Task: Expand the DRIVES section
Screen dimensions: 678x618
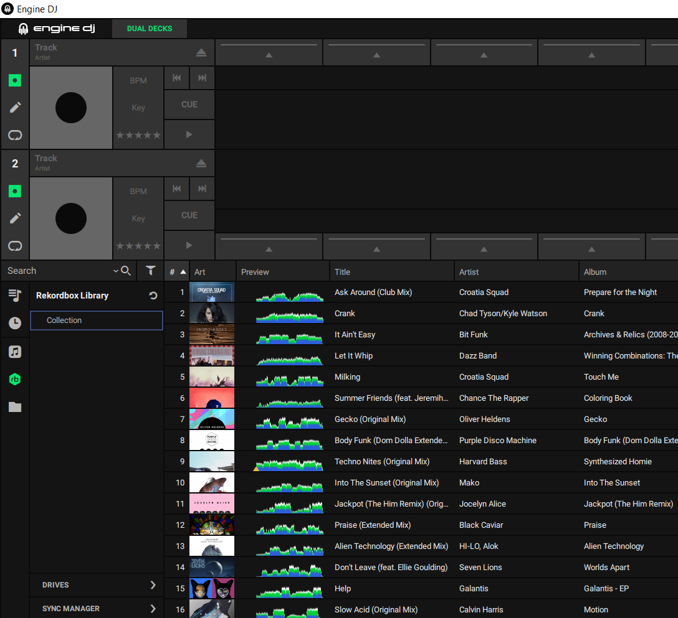Action: pyautogui.click(x=97, y=585)
